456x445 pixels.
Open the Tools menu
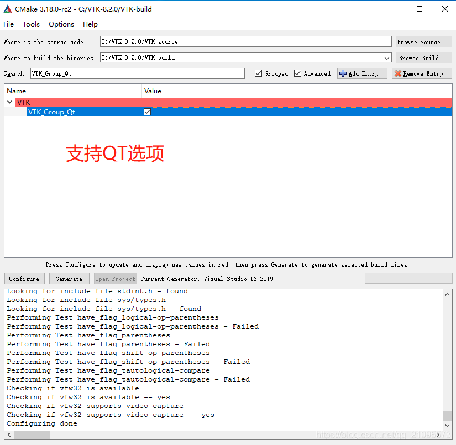point(31,24)
